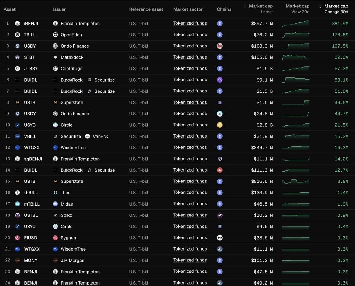Screen dimensions: 355x286
Task: Click the VBILL asset icon
Action: tap(17, 136)
